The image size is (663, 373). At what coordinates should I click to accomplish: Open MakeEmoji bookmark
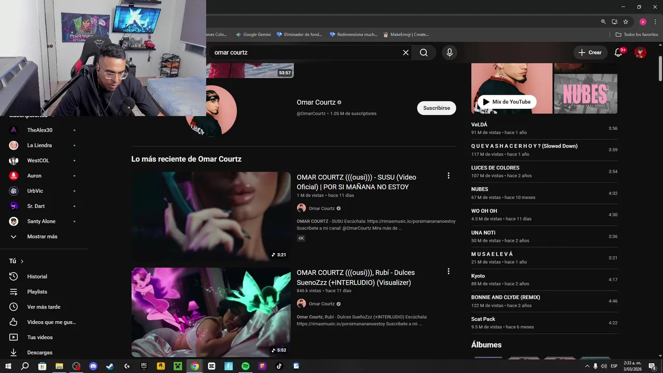tap(406, 34)
